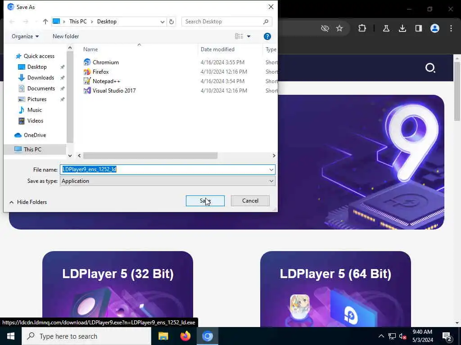
Task: Open the notifications center icon
Action: click(447, 336)
